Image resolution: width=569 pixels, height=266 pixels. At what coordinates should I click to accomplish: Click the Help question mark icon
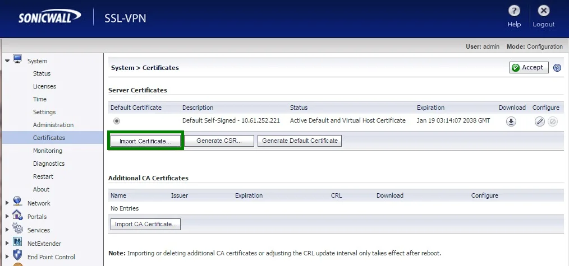tap(514, 11)
